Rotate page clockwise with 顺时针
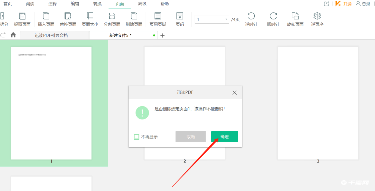Viewport: 375px width, 191px height. pos(273,19)
